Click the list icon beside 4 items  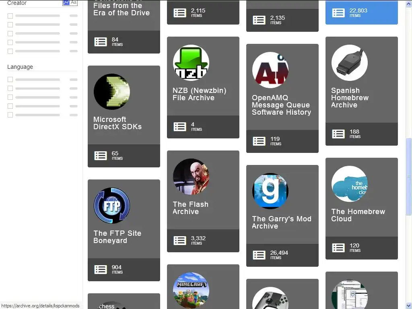(x=180, y=127)
